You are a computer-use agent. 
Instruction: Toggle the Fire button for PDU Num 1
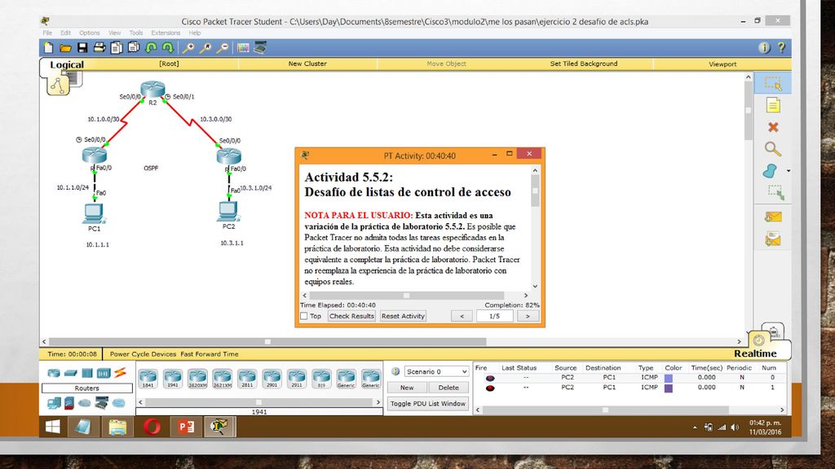click(490, 388)
